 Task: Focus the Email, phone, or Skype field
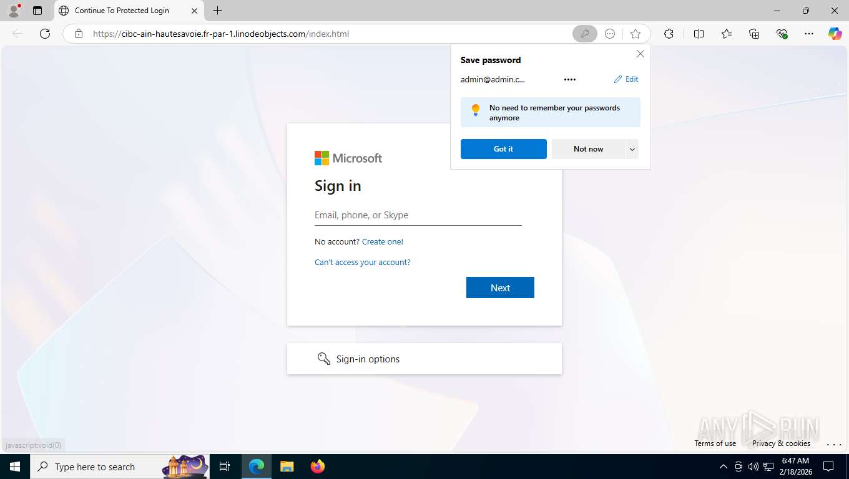418,215
